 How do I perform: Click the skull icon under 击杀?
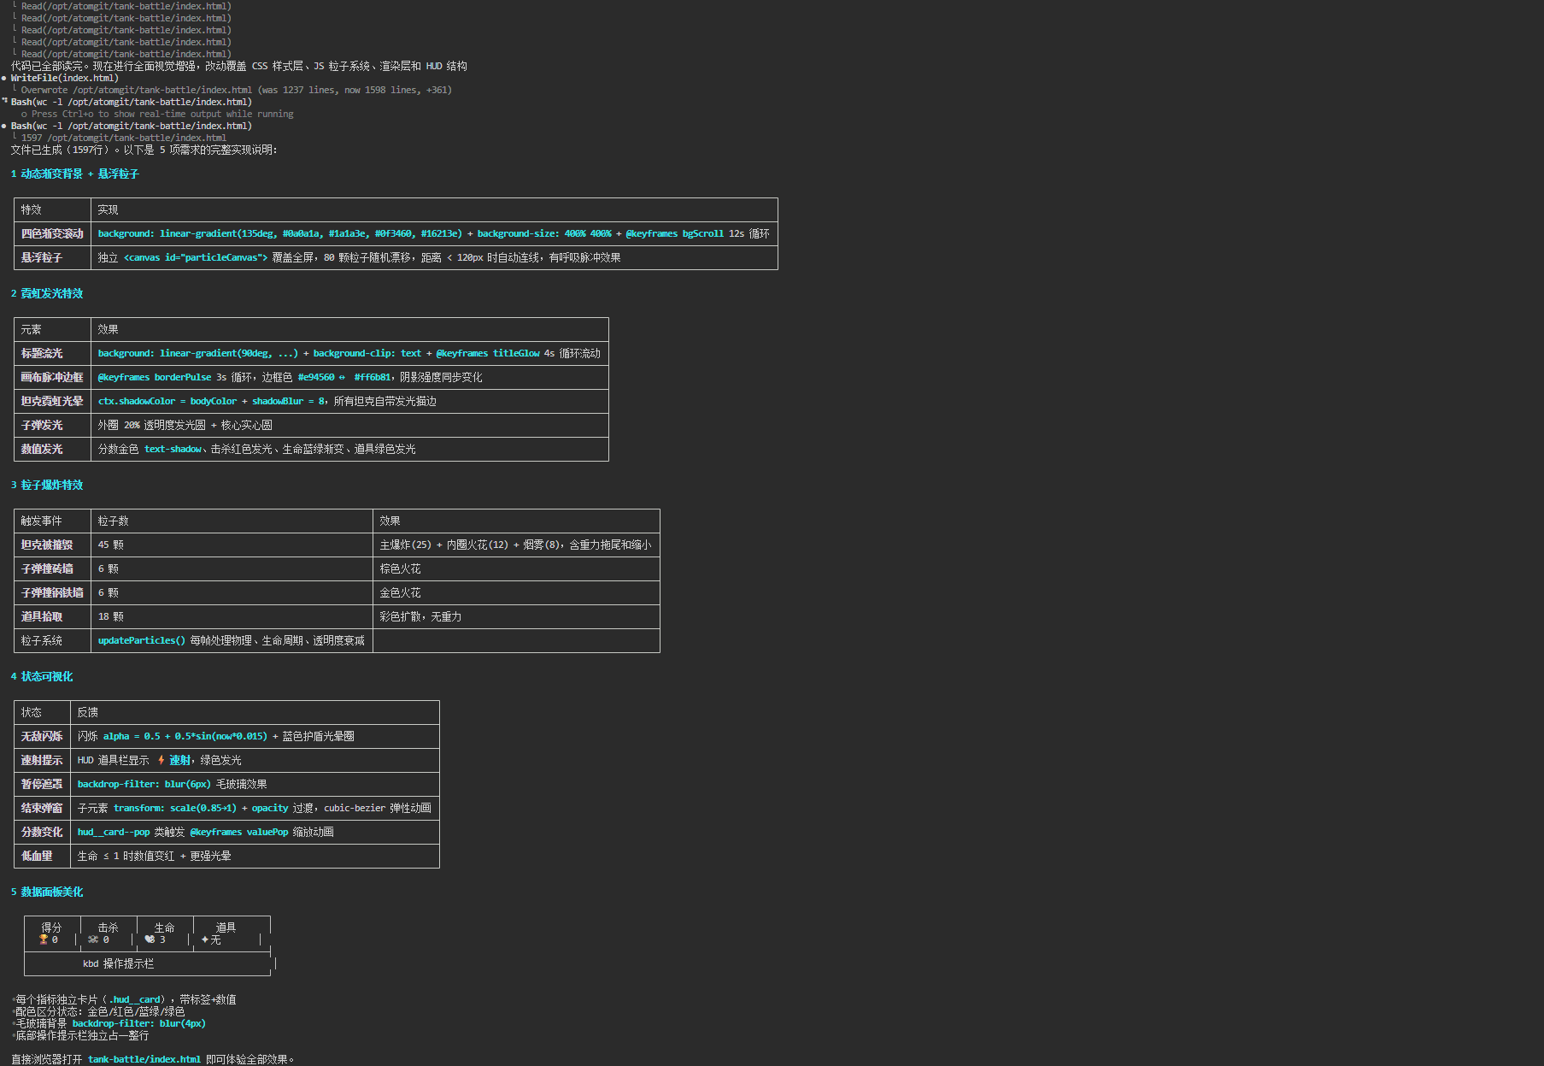tap(93, 939)
